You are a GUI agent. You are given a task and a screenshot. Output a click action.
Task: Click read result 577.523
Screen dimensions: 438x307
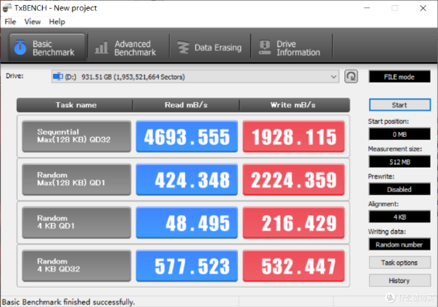point(187,266)
